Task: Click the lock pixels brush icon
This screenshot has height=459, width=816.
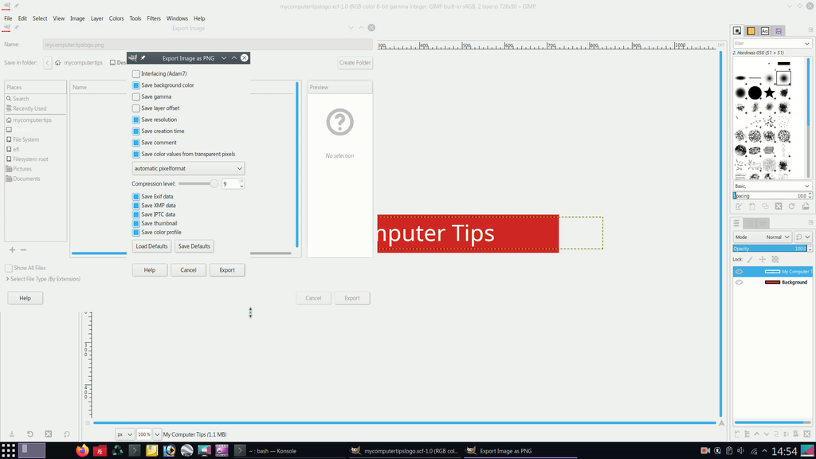Action: pyautogui.click(x=750, y=259)
